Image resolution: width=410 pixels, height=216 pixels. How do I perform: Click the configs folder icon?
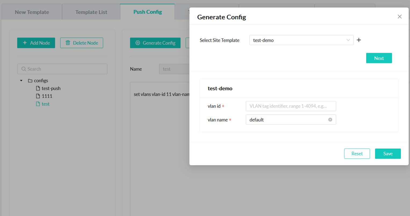[30, 81]
